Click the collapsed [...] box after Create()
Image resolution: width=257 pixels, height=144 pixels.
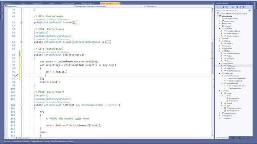click(x=77, y=22)
